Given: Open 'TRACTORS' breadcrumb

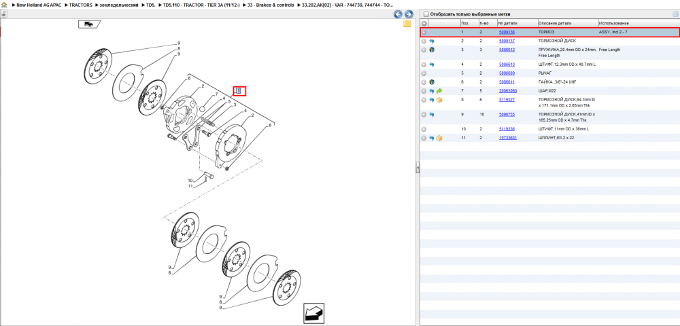Looking at the screenshot, I should pos(81,5).
